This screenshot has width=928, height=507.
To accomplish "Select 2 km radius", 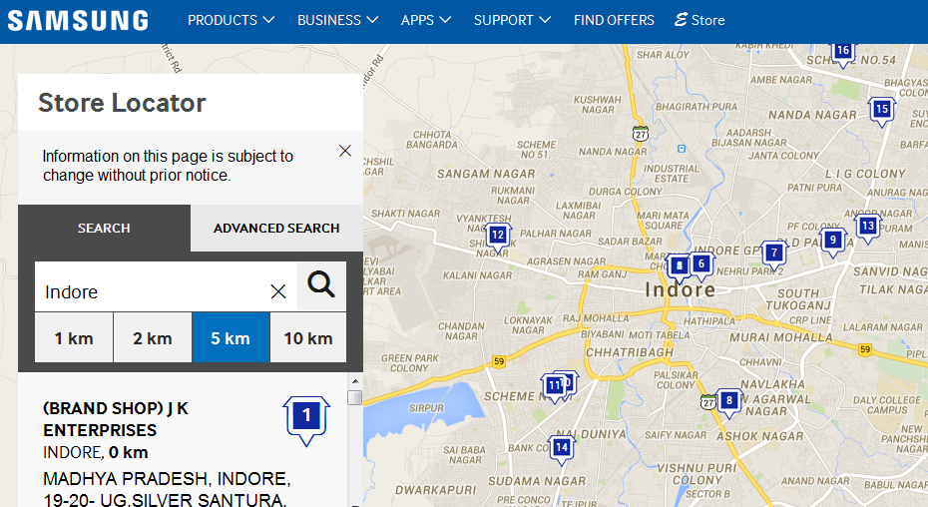I will coord(152,338).
